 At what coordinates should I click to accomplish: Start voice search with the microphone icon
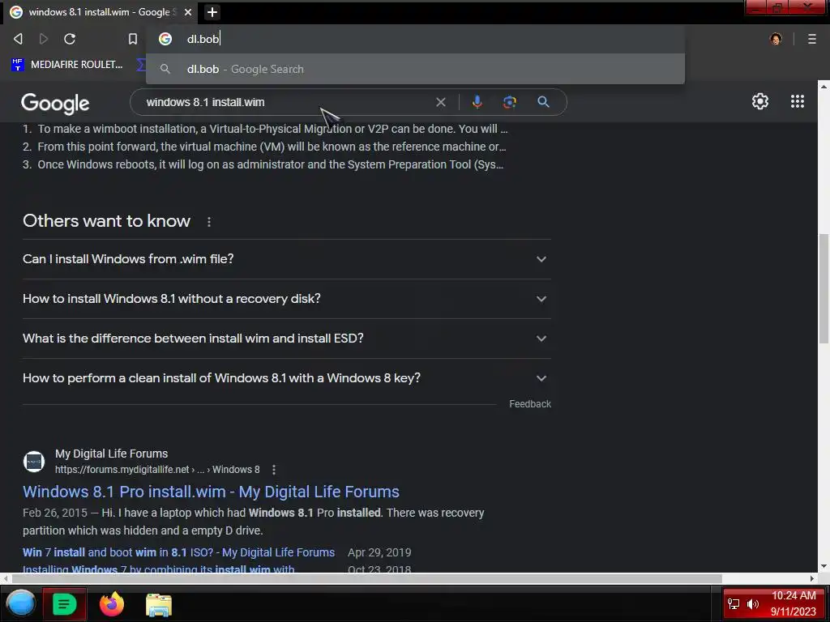pyautogui.click(x=477, y=102)
